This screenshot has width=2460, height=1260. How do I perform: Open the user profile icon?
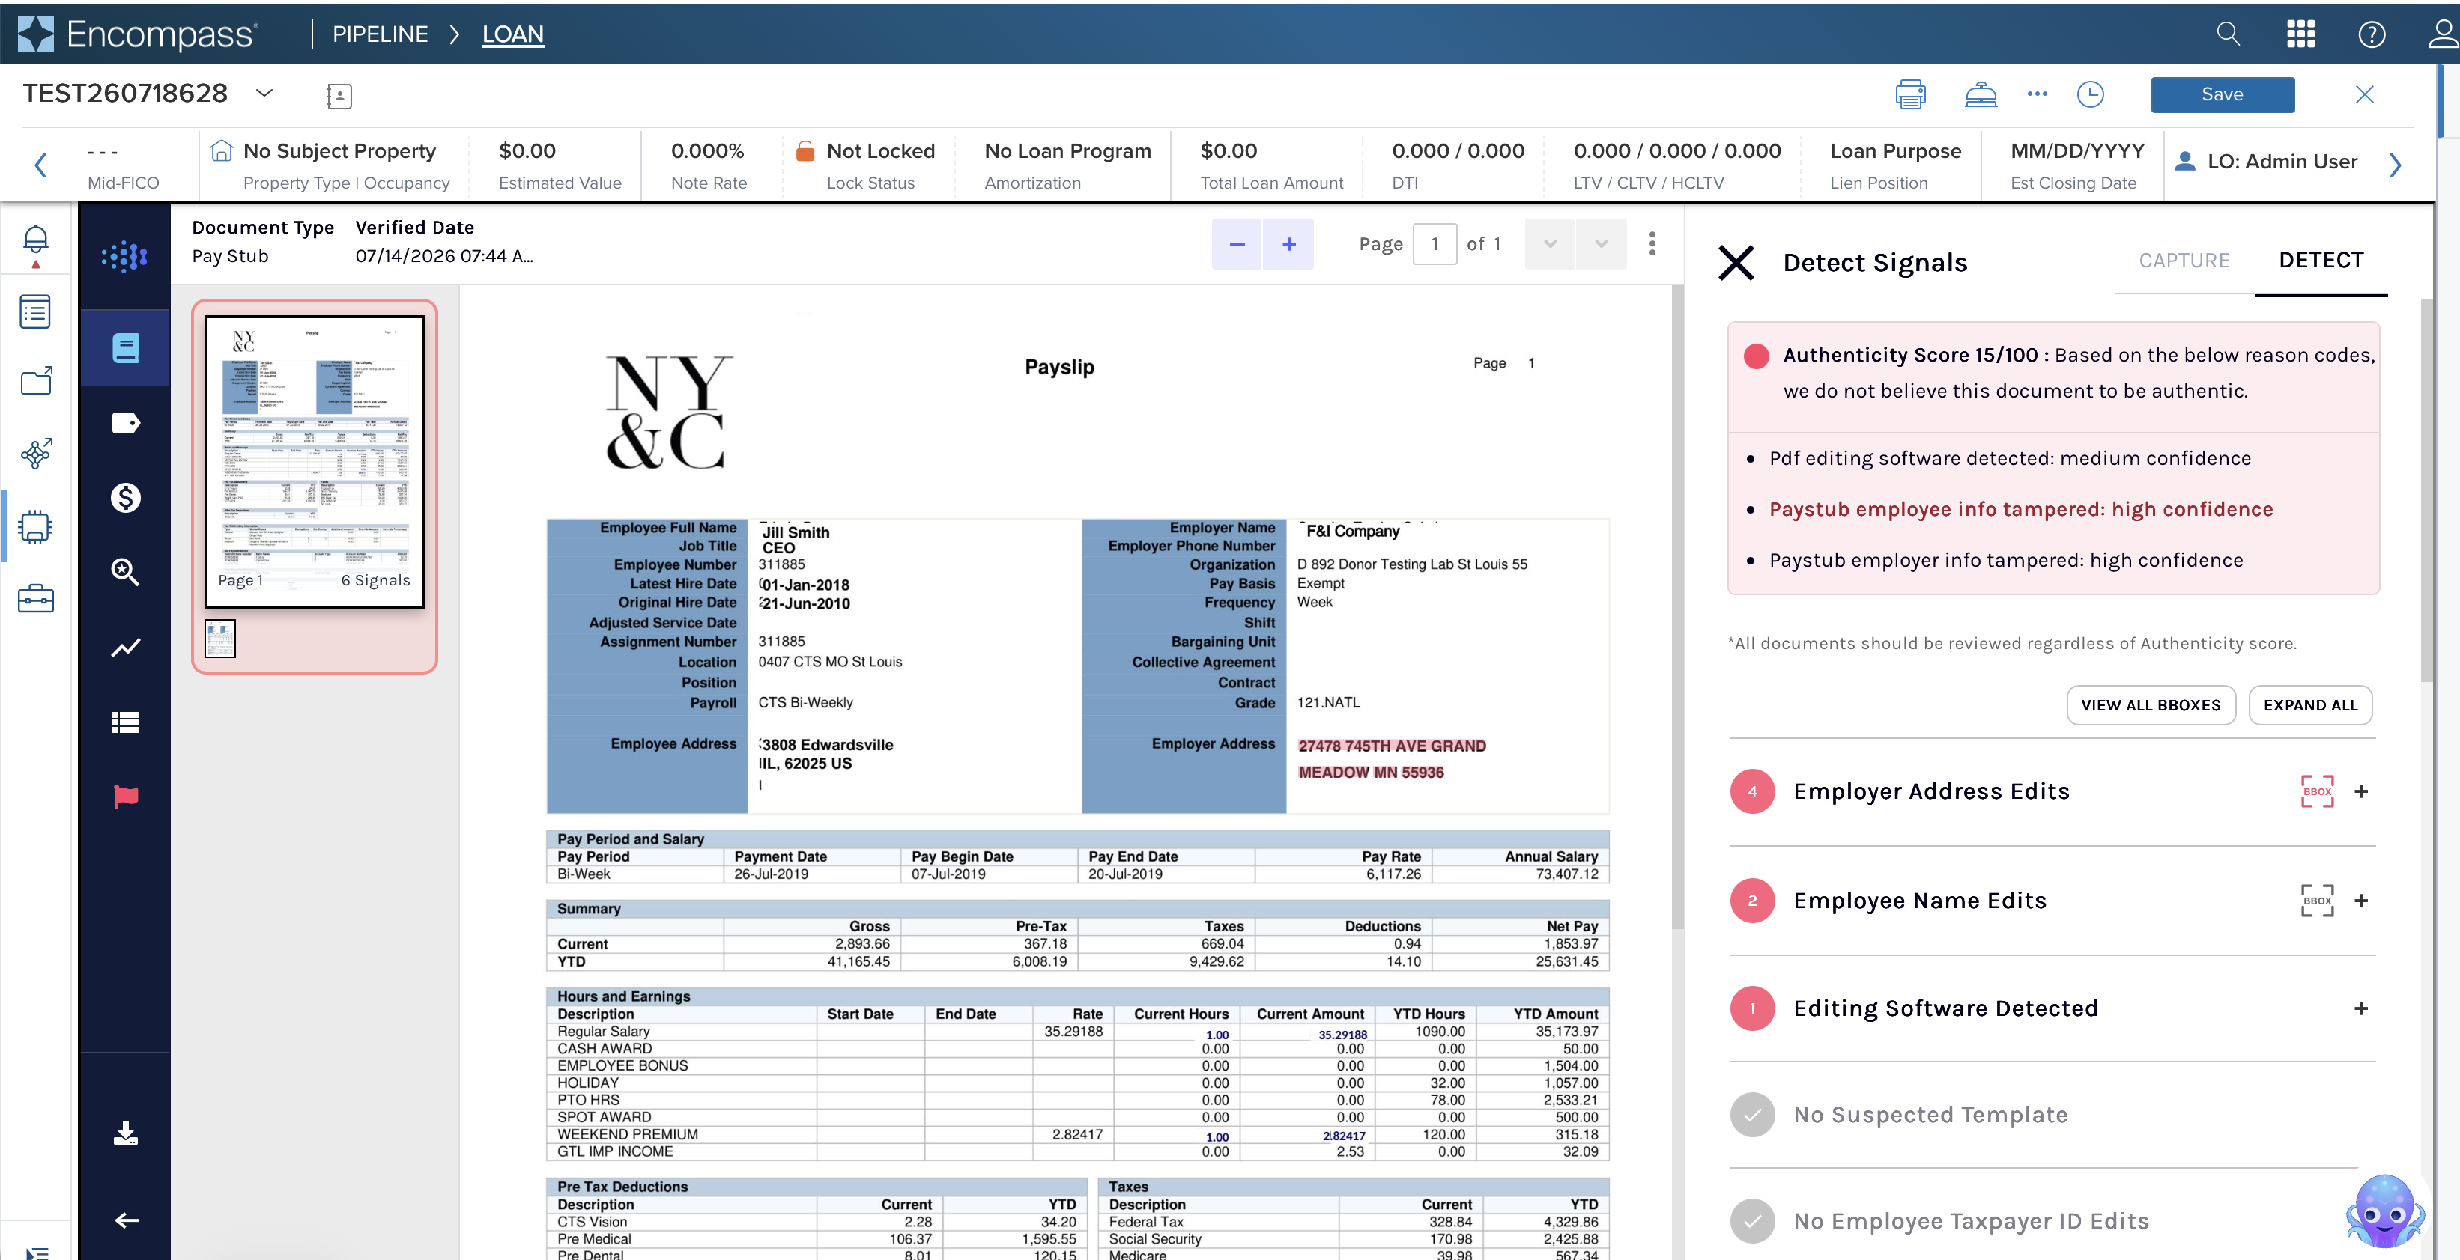(2443, 34)
